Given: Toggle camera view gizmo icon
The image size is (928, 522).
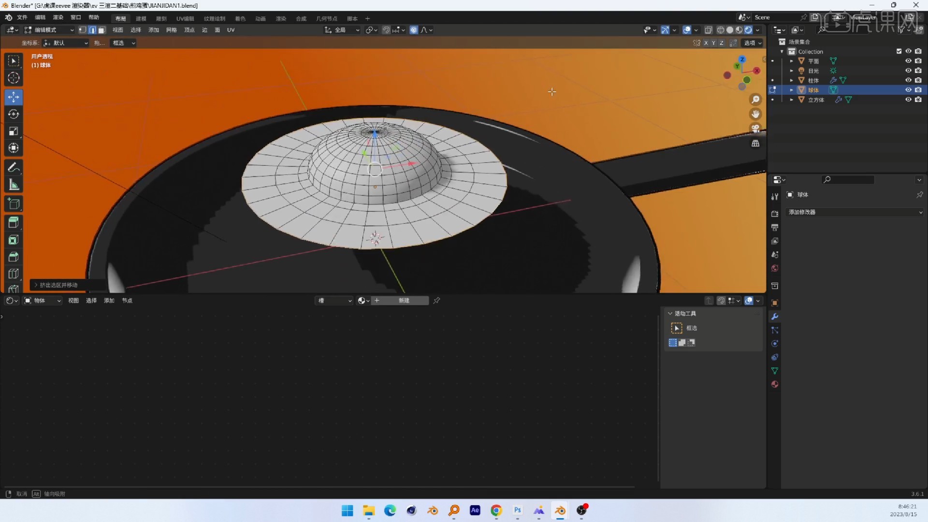Looking at the screenshot, I should (755, 129).
